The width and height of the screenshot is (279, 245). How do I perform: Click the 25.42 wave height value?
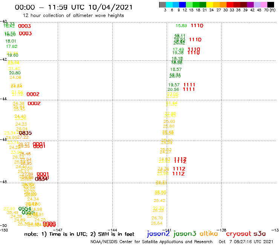pos(159,201)
